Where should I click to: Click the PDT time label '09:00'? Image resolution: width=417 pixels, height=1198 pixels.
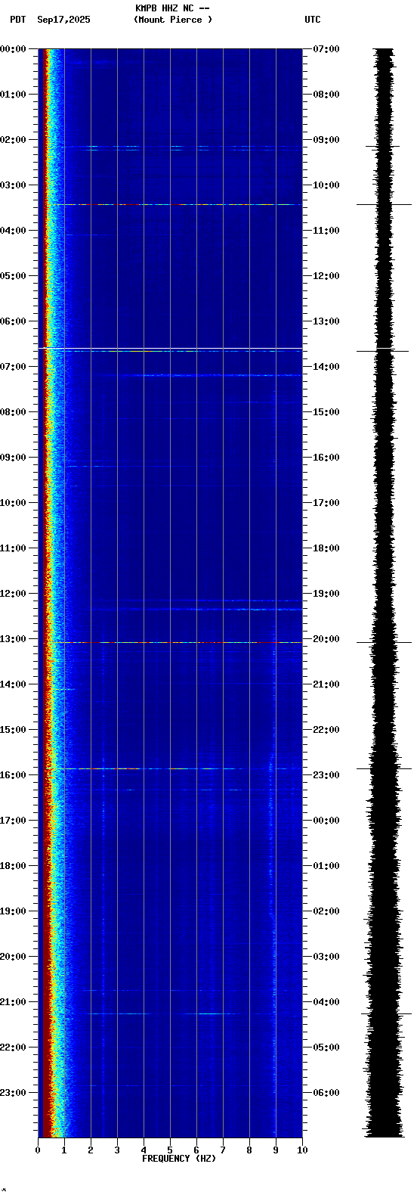[x=13, y=458]
